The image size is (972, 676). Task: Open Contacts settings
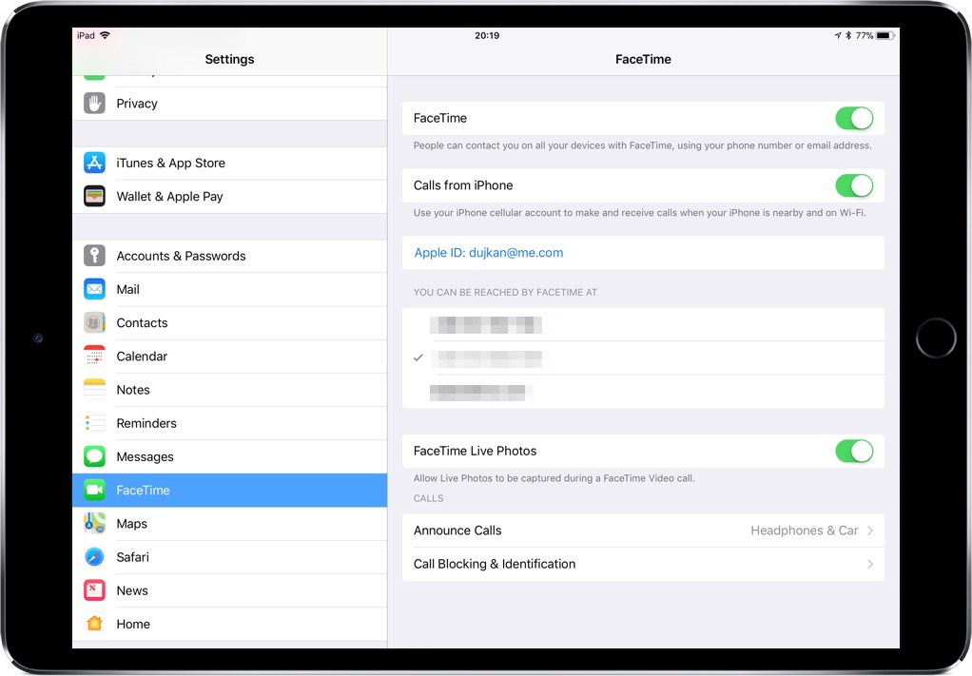click(229, 323)
